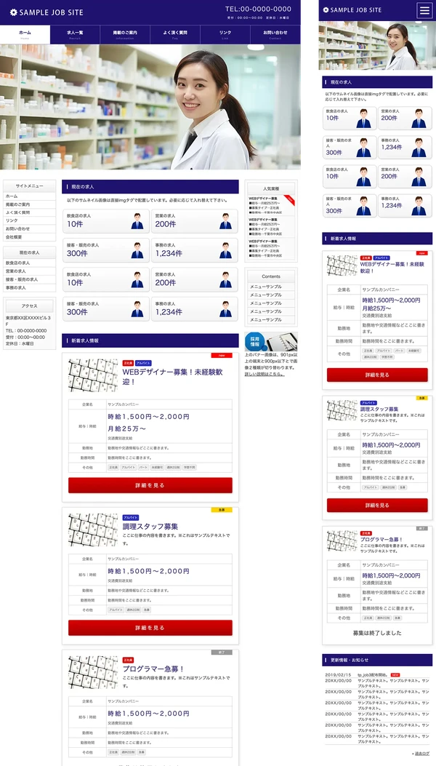Click the パート tag in desktop WEBデザイナー card
436x766 pixels.
coord(143,468)
